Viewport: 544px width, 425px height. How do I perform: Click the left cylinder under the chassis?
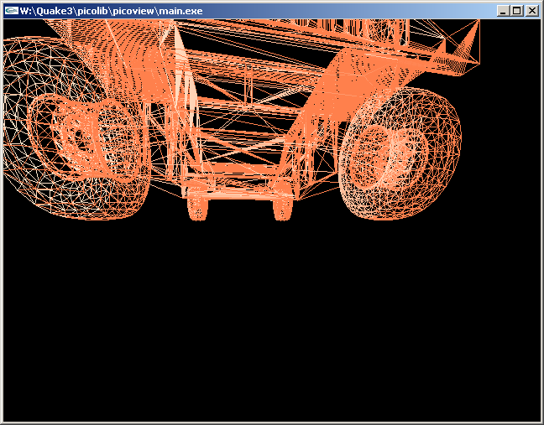[197, 205]
